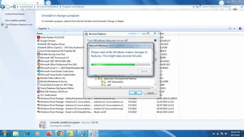Click the back arrow navigation button
This screenshot has width=244, height=137.
pos(3,7)
